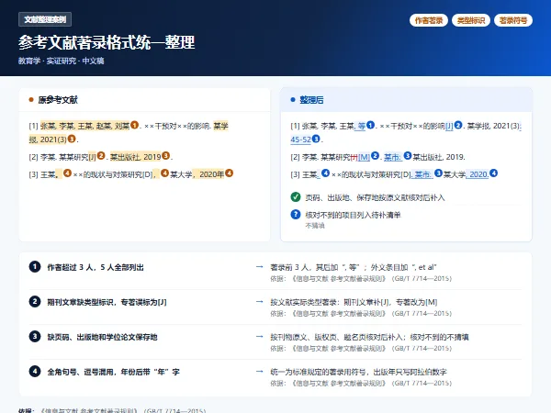Click the 文献整理案例 badge
The image size is (551, 413).
click(x=45, y=19)
